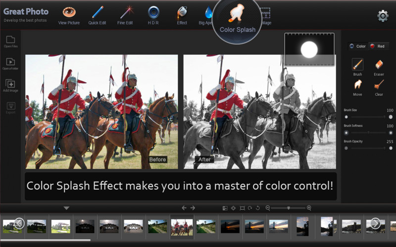This screenshot has height=247, width=396.
Task: Click the Export button in sidebar
Action: tap(10, 108)
